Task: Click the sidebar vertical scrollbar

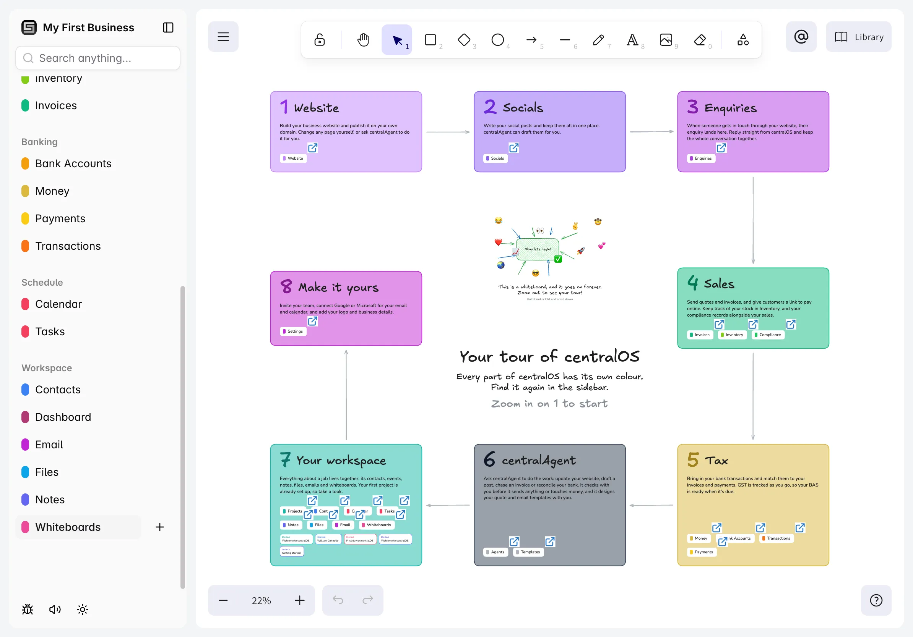Action: tap(182, 437)
